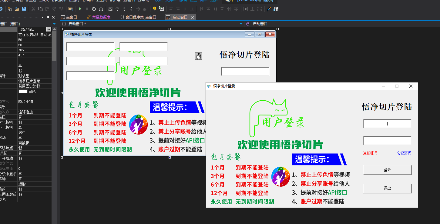440x224 pixels.
Task: Select the Cut icon on the toolbar
Action: pos(33,9)
